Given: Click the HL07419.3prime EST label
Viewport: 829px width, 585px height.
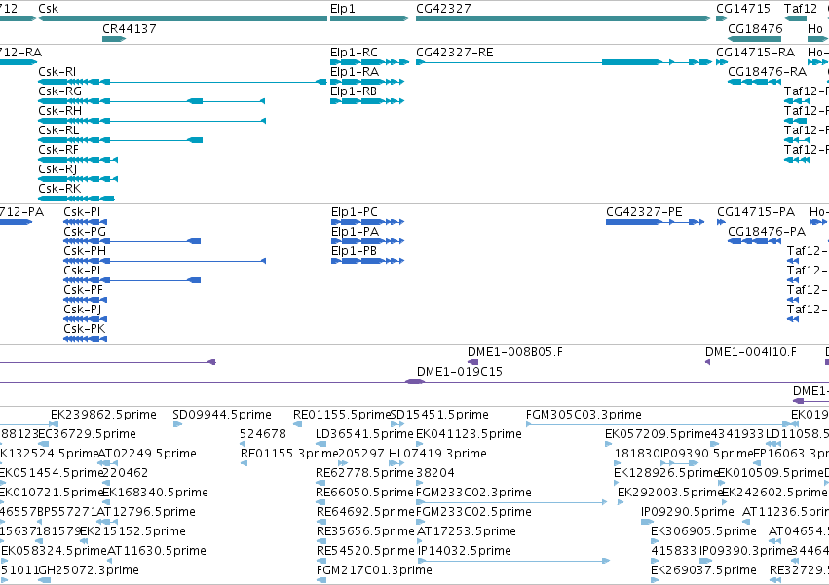Looking at the screenshot, I should pos(437,454).
